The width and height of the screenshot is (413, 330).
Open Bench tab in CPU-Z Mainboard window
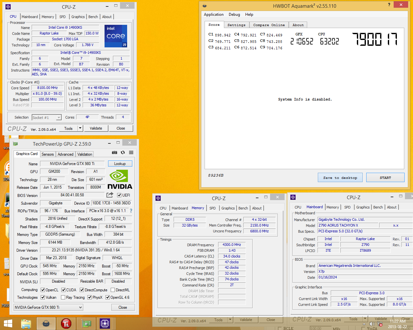point(378,207)
